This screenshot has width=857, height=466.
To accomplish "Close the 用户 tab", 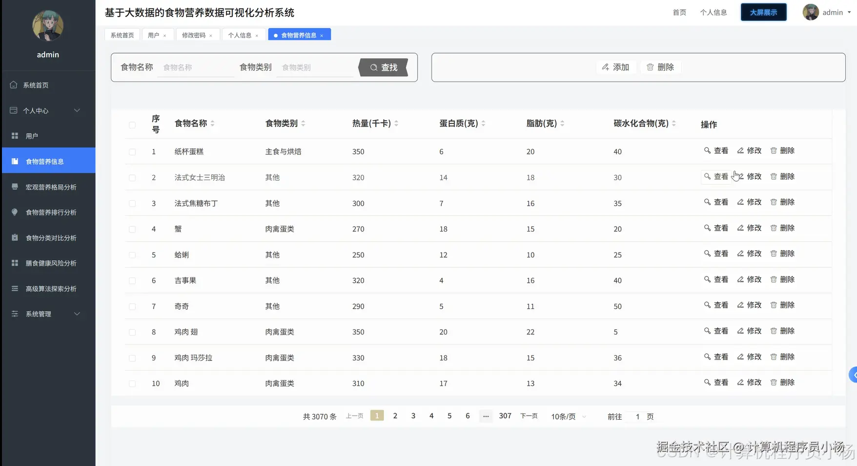I will [x=165, y=36].
